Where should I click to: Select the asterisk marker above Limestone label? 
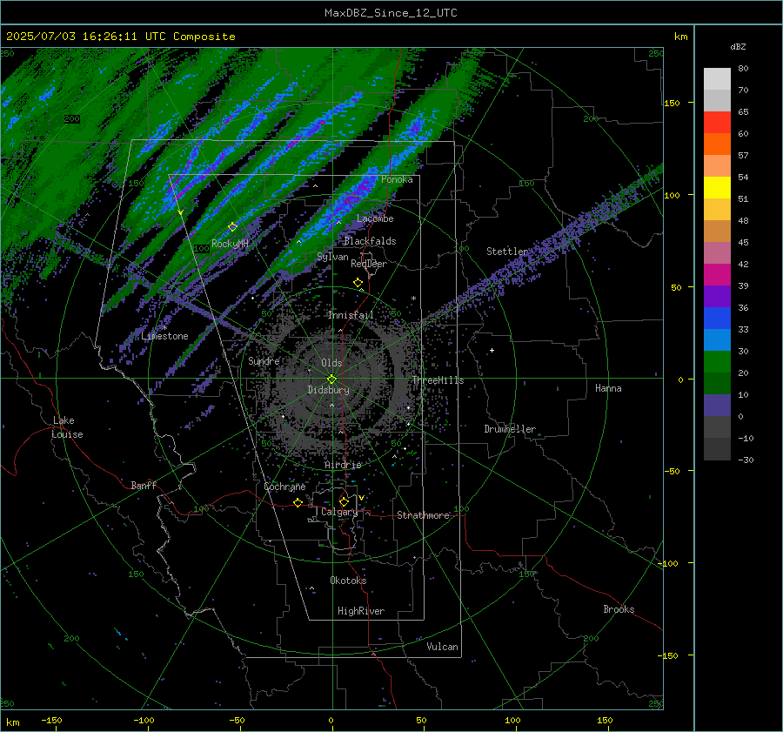coord(164,328)
